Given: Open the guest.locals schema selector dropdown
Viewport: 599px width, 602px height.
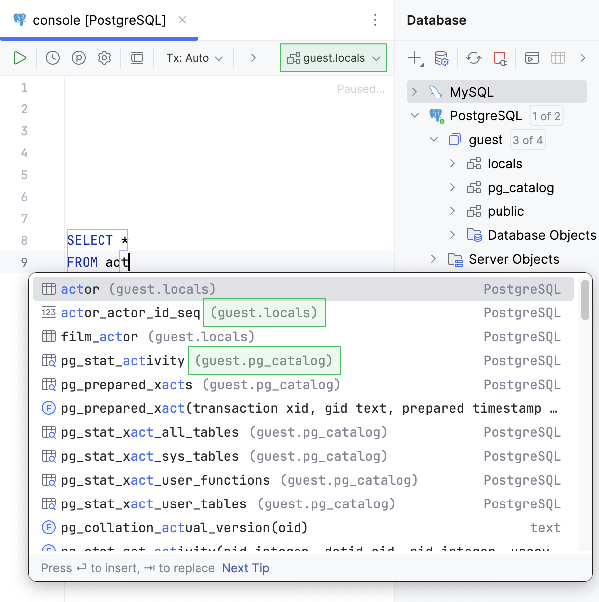Looking at the screenshot, I should [x=333, y=58].
